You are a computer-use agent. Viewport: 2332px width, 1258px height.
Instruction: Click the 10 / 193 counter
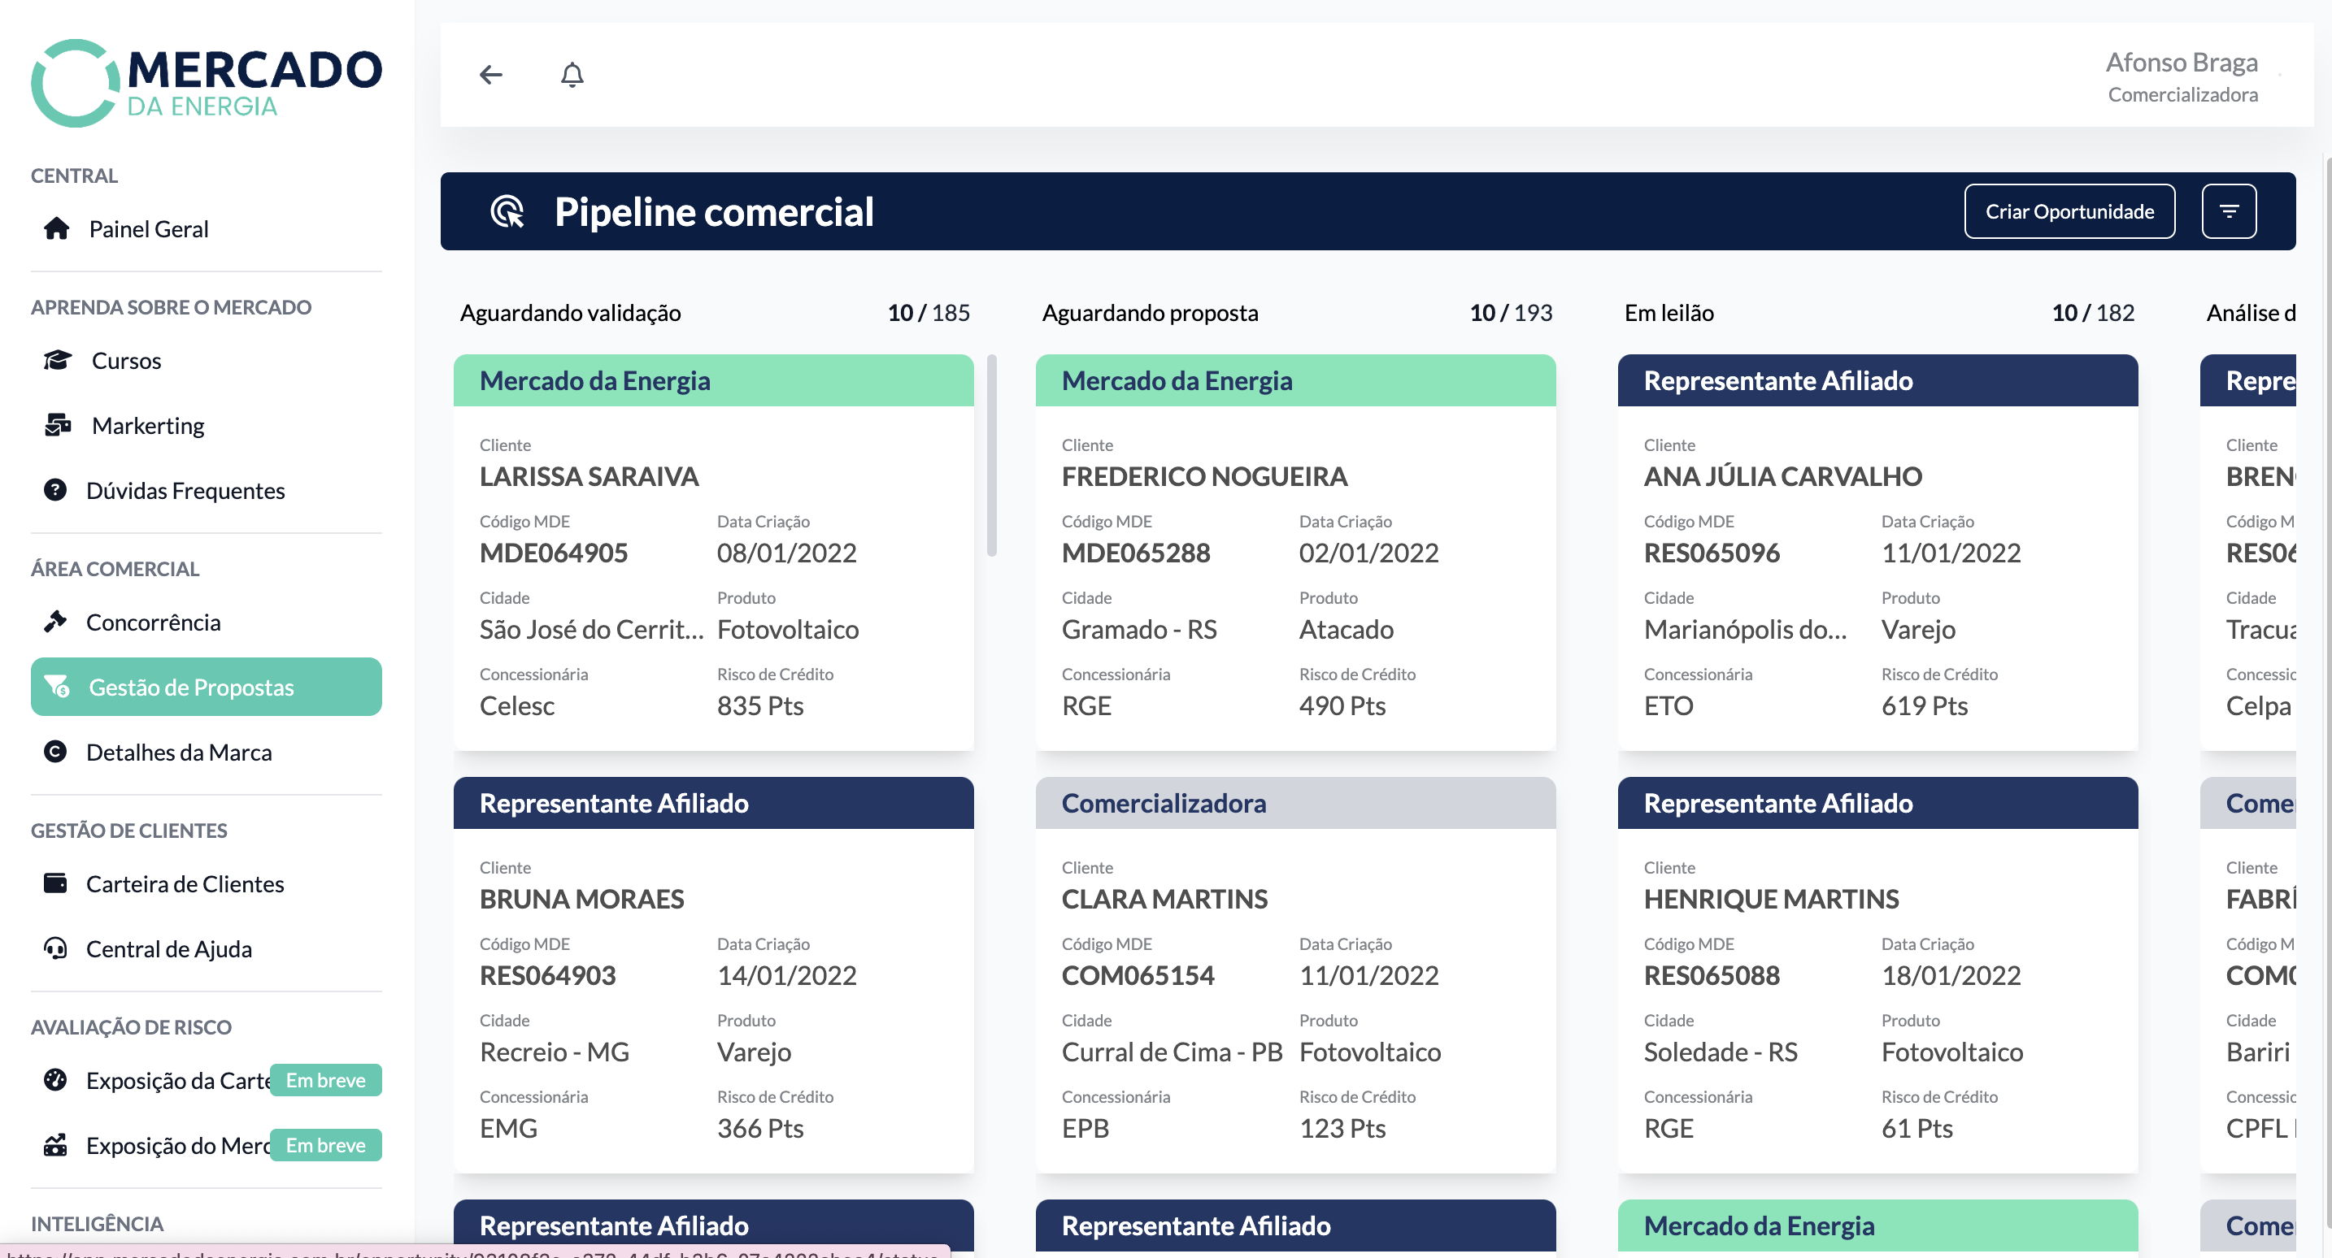(x=1510, y=312)
